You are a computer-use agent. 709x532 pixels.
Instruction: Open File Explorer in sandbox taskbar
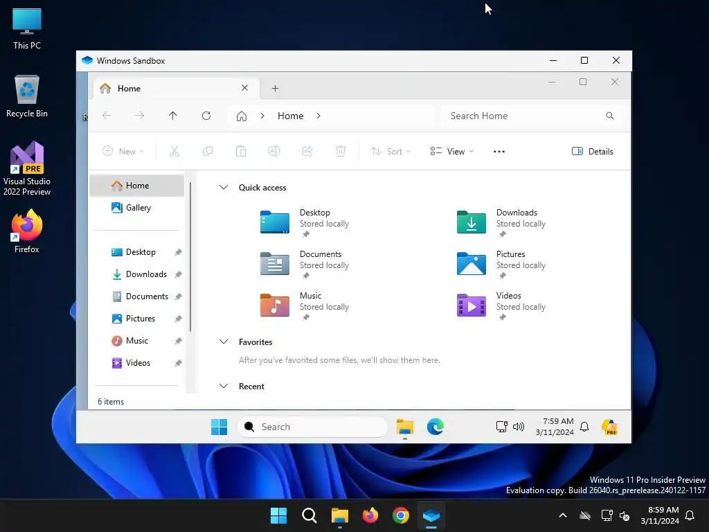tap(404, 427)
